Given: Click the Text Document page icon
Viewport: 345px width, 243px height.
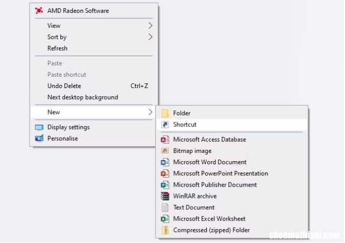Looking at the screenshot, I should tap(165, 208).
